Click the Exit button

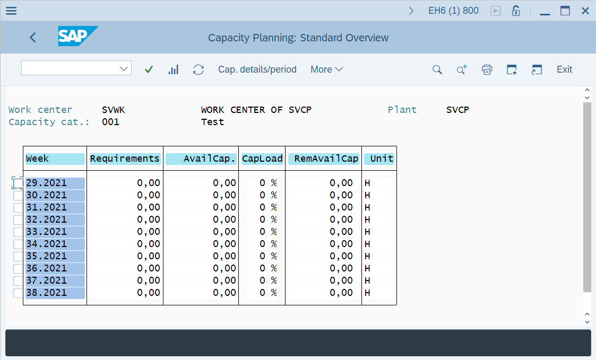564,69
